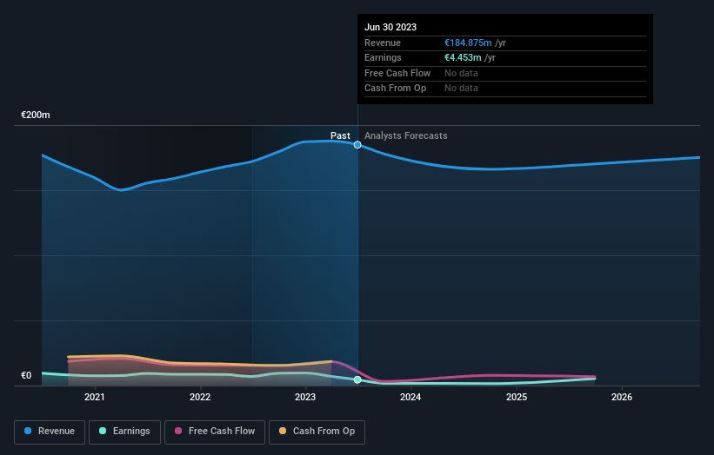Click the €0 y-axis label
714x455 pixels.
point(26,375)
